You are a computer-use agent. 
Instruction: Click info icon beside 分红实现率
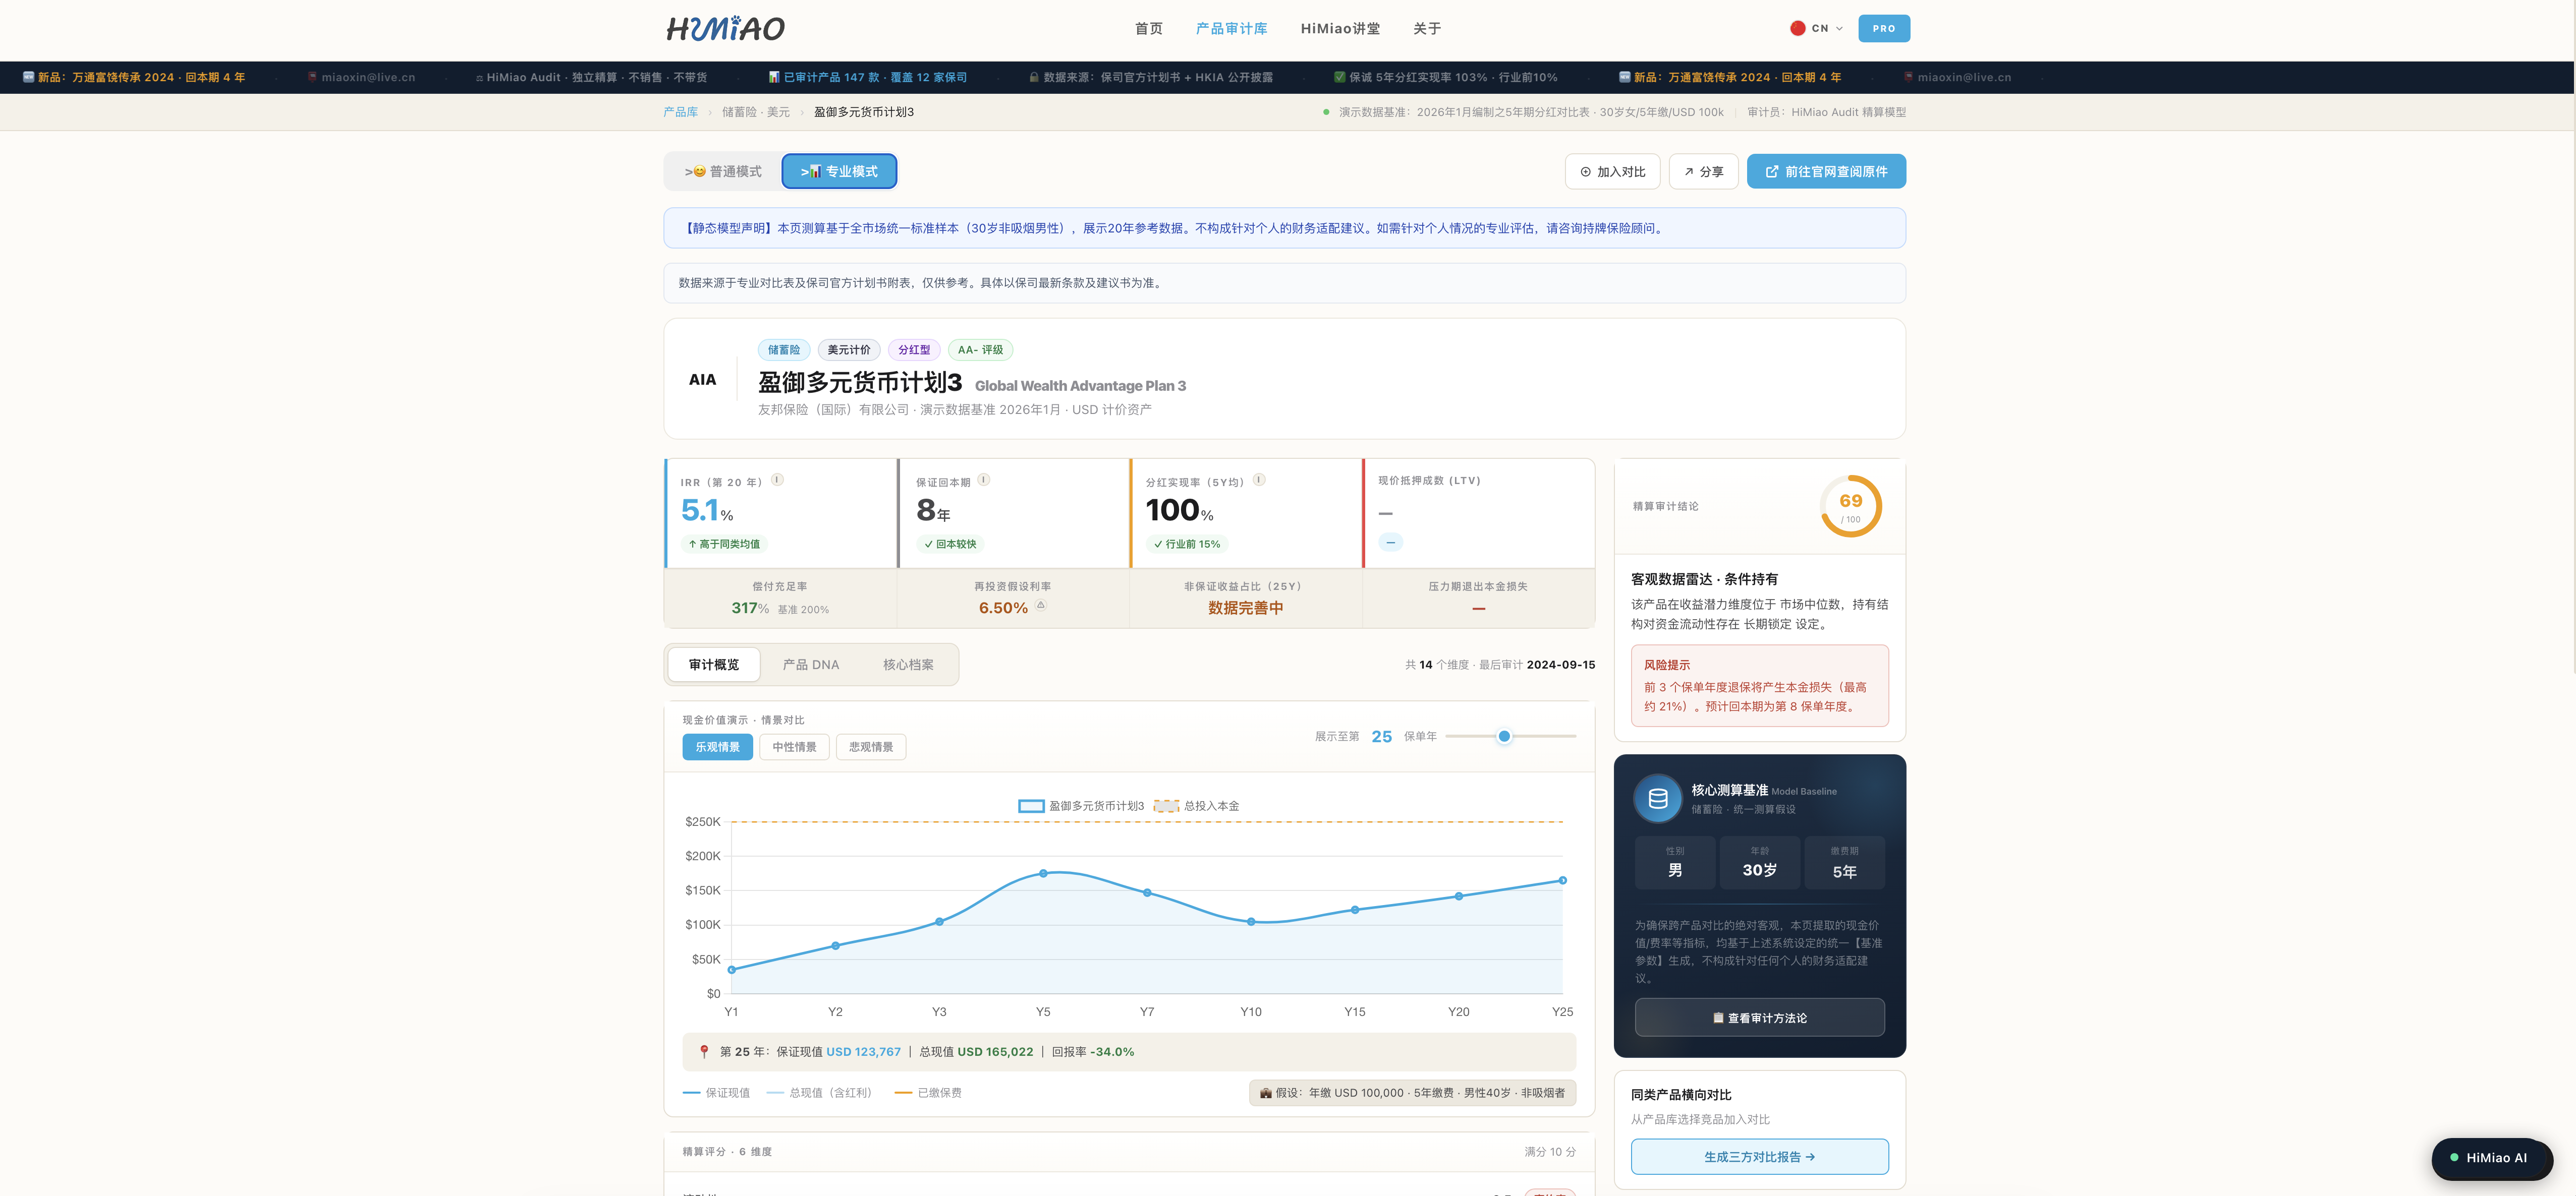(x=1259, y=480)
